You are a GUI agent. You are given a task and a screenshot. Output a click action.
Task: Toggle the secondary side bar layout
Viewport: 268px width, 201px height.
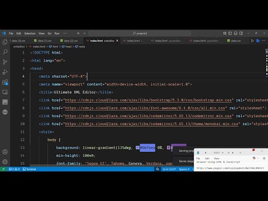tap(241, 33)
